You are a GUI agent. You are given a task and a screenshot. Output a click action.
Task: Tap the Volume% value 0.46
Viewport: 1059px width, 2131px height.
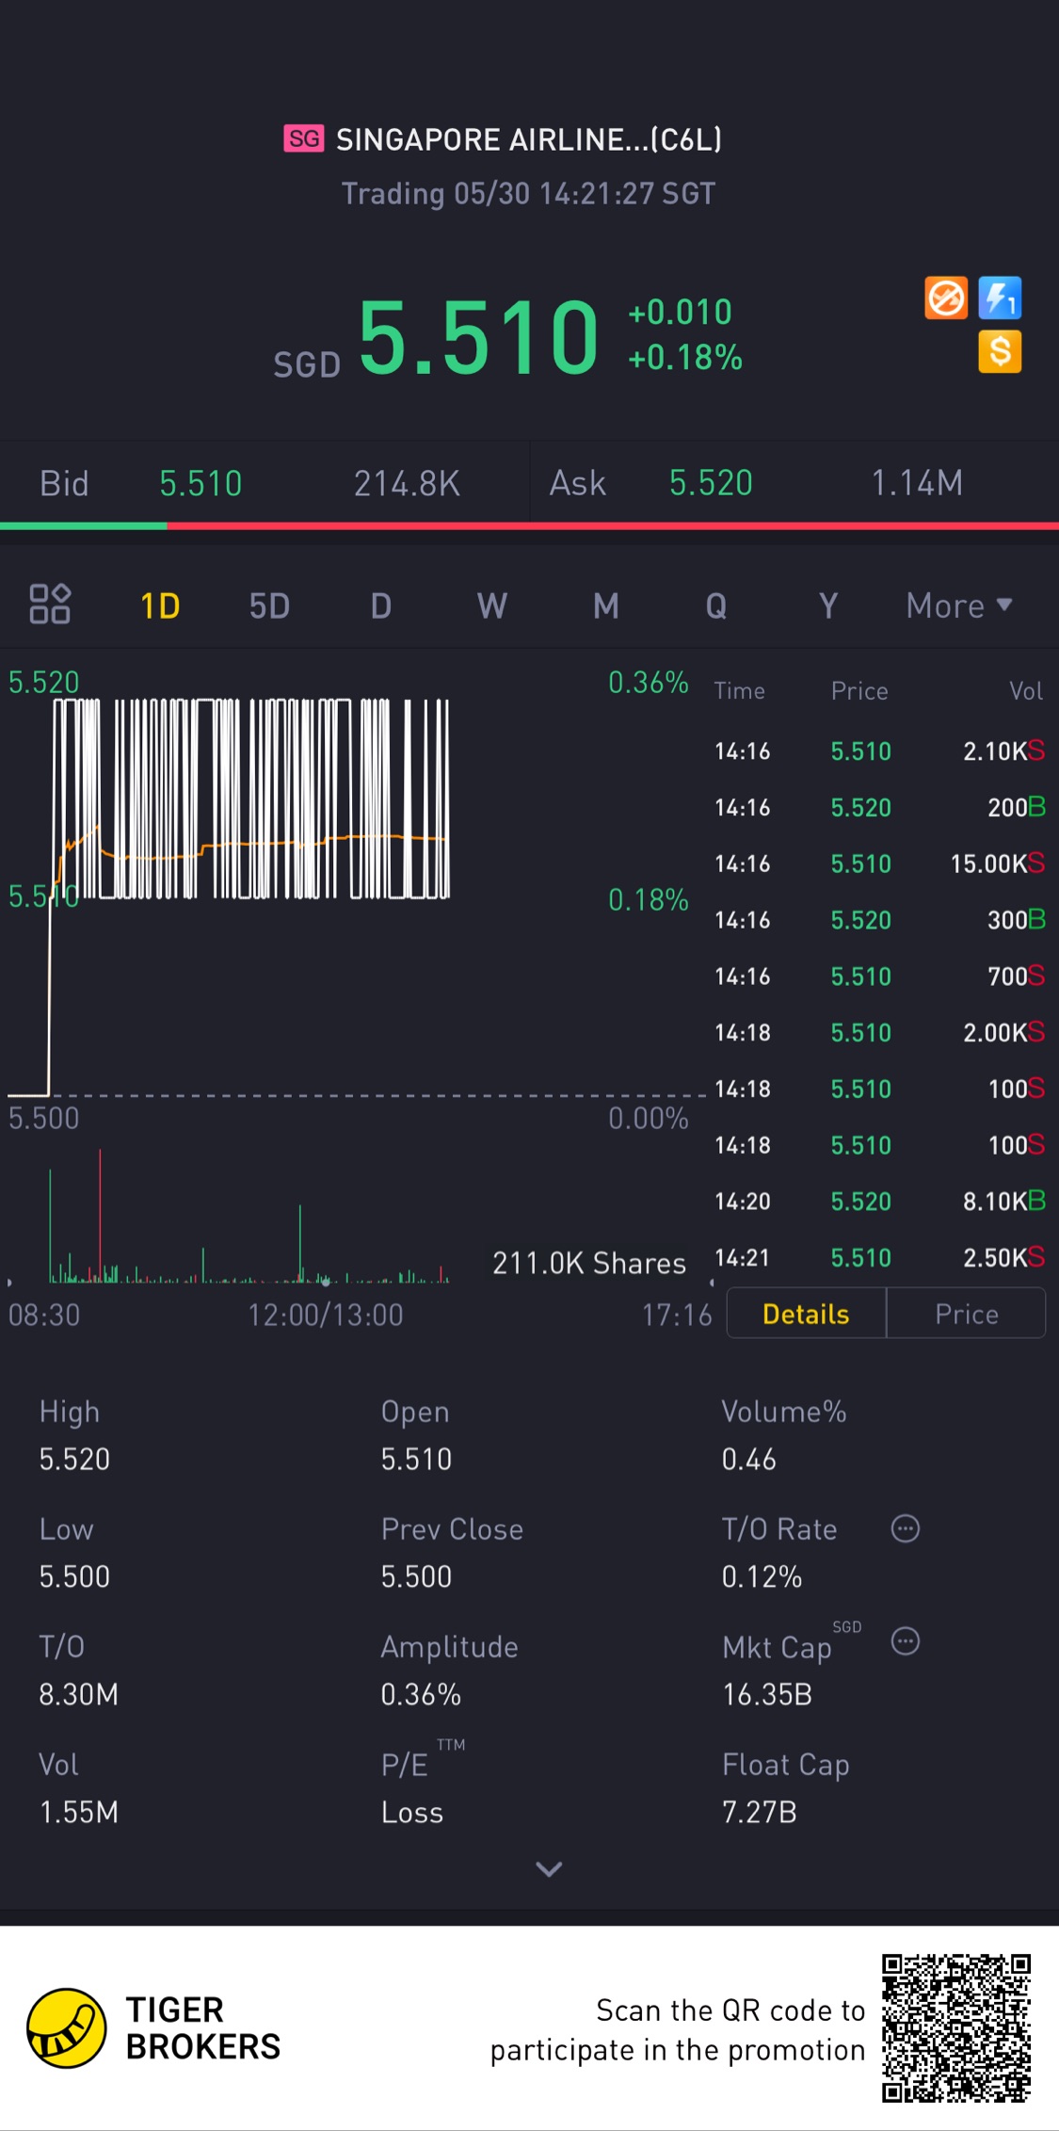(749, 1459)
